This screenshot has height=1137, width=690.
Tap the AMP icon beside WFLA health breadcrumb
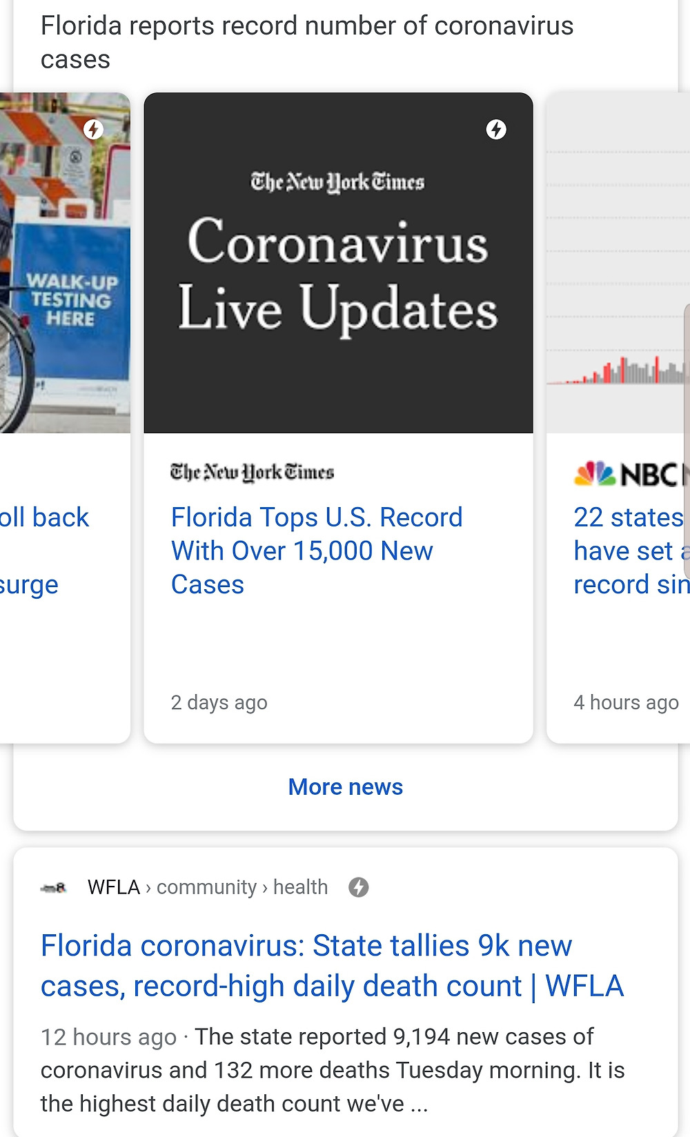click(x=358, y=887)
